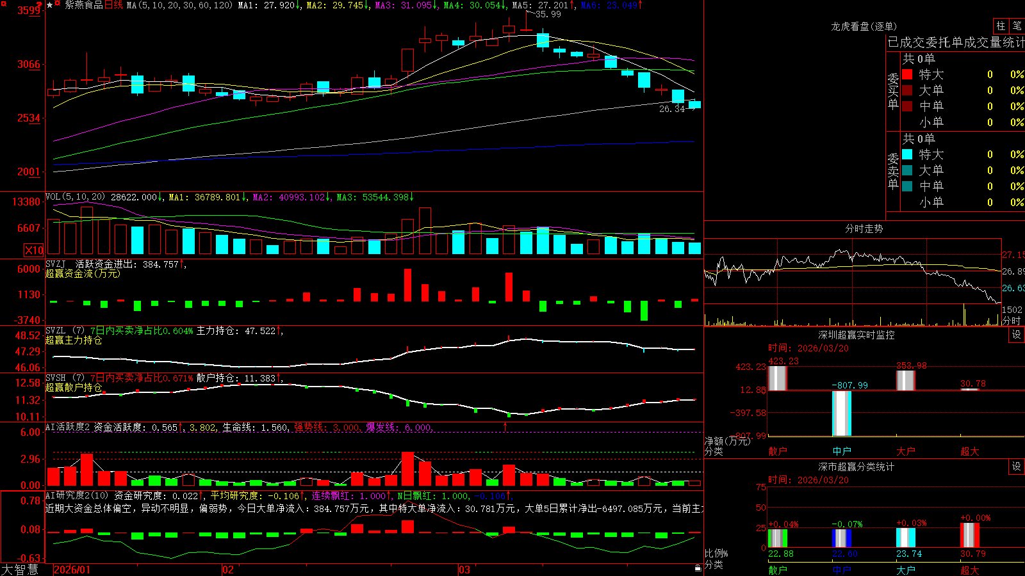1025x576 pixels.
Task: Click the 主力持仓: 47.522 value
Action: pos(238,331)
